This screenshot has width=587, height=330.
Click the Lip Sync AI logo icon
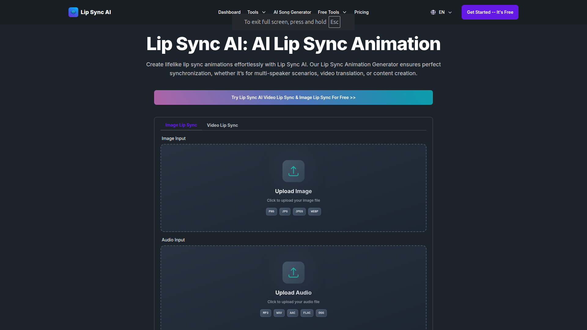[x=73, y=12]
